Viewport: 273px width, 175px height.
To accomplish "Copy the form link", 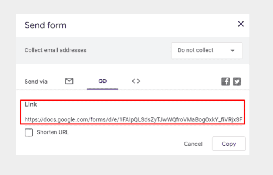I will coord(229,144).
